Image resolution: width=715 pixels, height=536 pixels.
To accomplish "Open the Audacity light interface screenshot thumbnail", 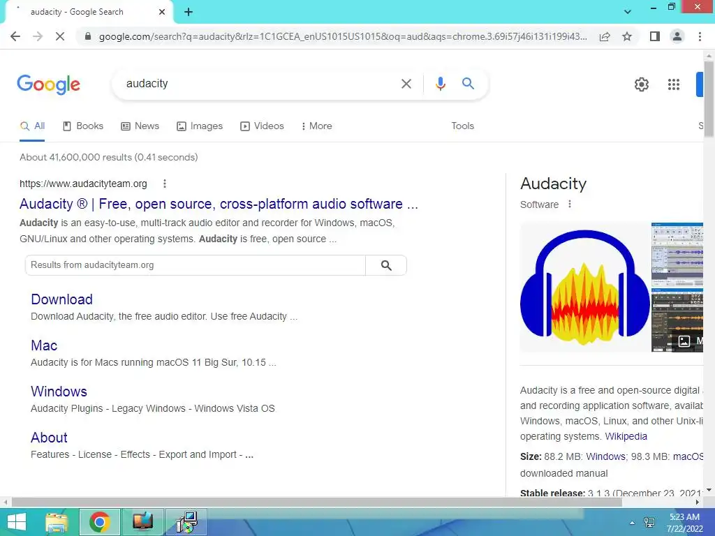I will (x=677, y=254).
